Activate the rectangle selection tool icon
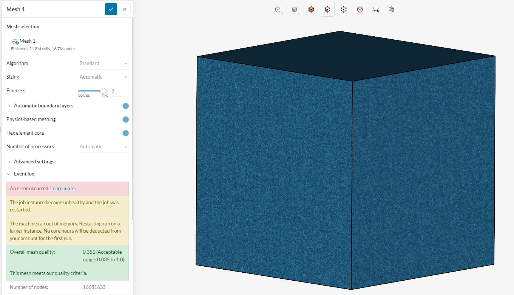Screen dimensions: 514x295 376,9
